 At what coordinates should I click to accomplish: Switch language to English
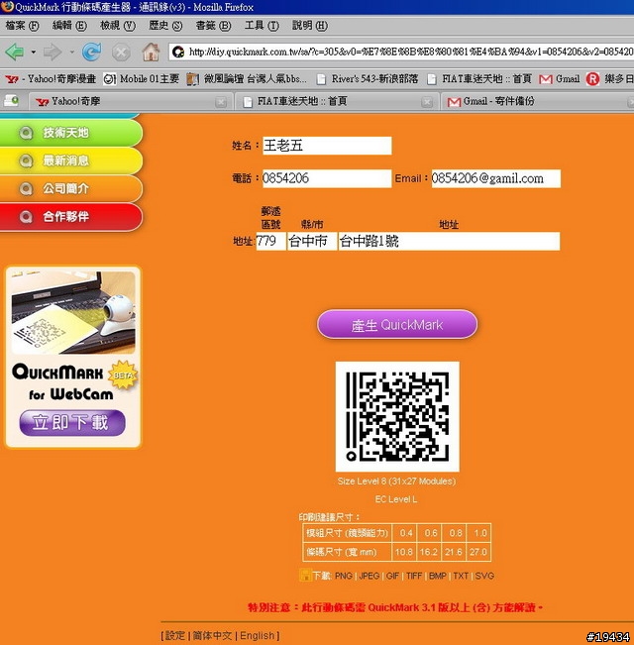[x=258, y=635]
